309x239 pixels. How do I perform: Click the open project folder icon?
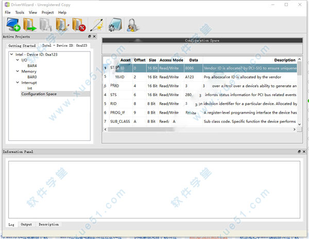click(30, 25)
